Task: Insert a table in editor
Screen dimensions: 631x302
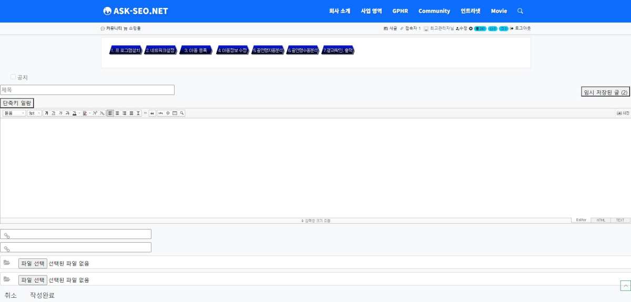Action: point(175,113)
